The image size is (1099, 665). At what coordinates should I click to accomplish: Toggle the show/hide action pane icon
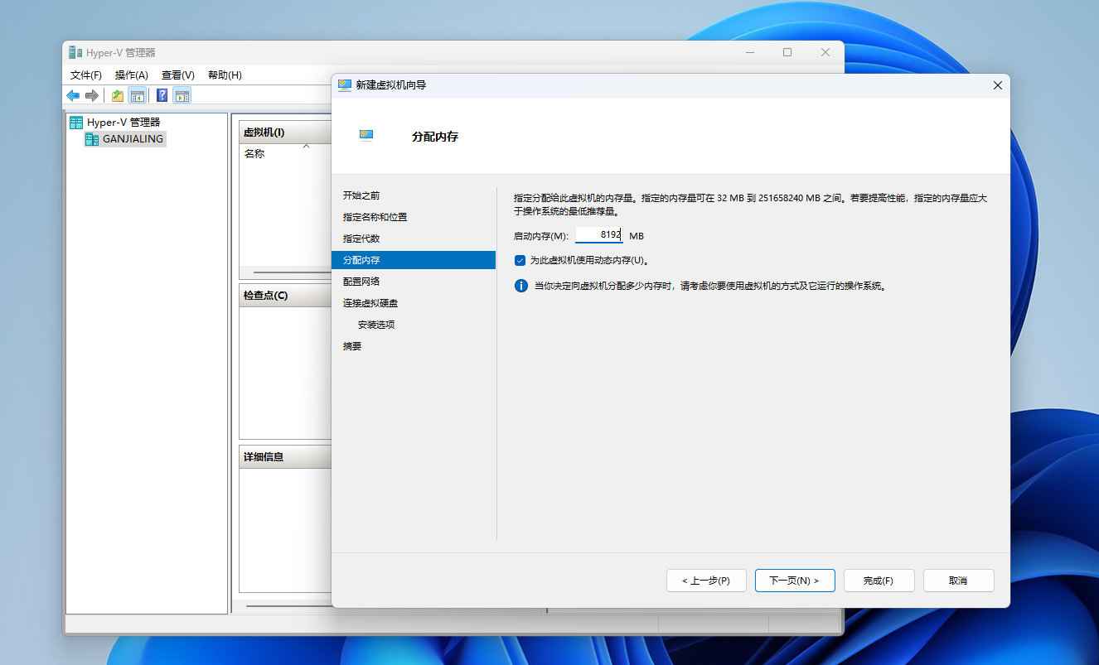(x=182, y=95)
